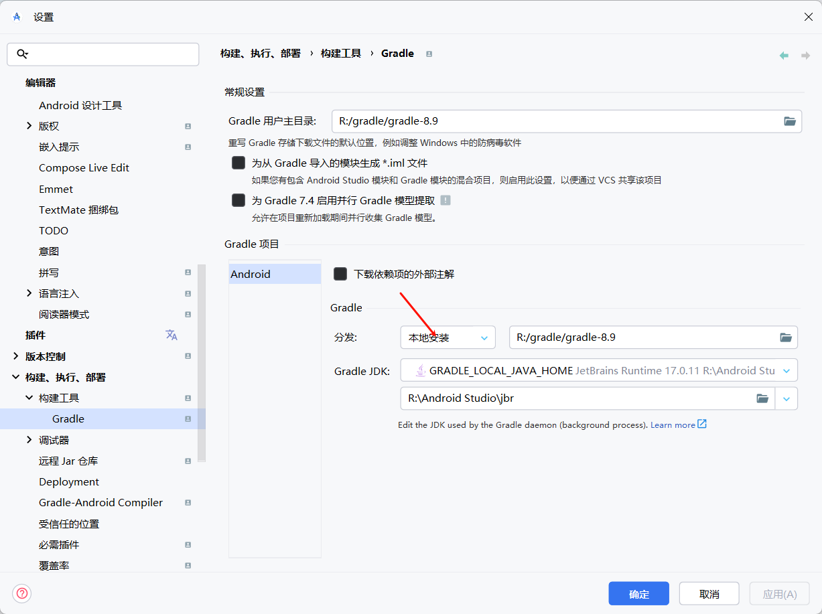Open the Compose Live Edit settings page
This screenshot has height=614, width=822.
click(84, 167)
